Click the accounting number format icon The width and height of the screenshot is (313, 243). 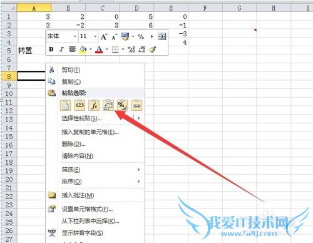pyautogui.click(x=125, y=36)
